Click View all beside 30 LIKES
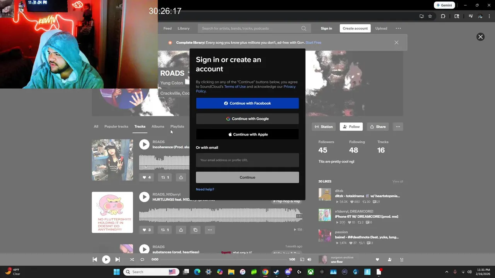Image resolution: width=495 pixels, height=278 pixels. pos(398,181)
